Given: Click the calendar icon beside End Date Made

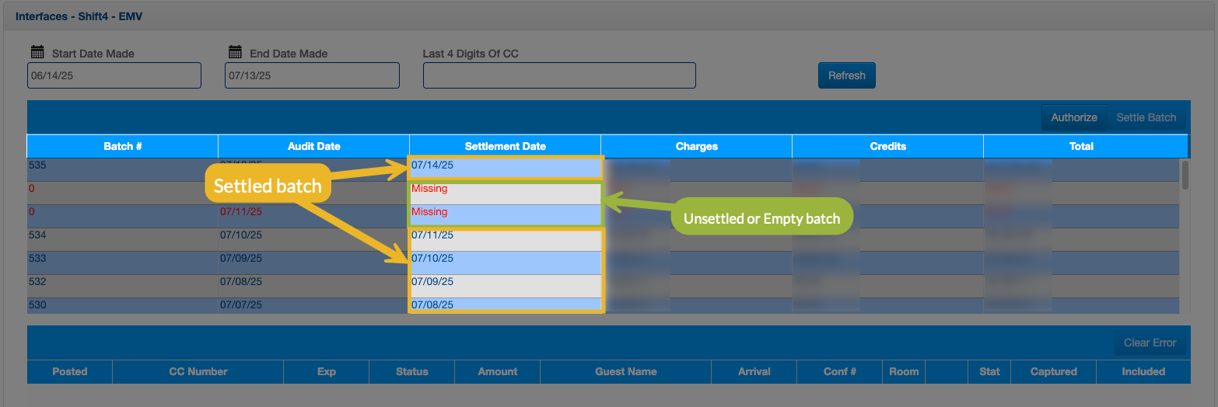Looking at the screenshot, I should coord(235,53).
